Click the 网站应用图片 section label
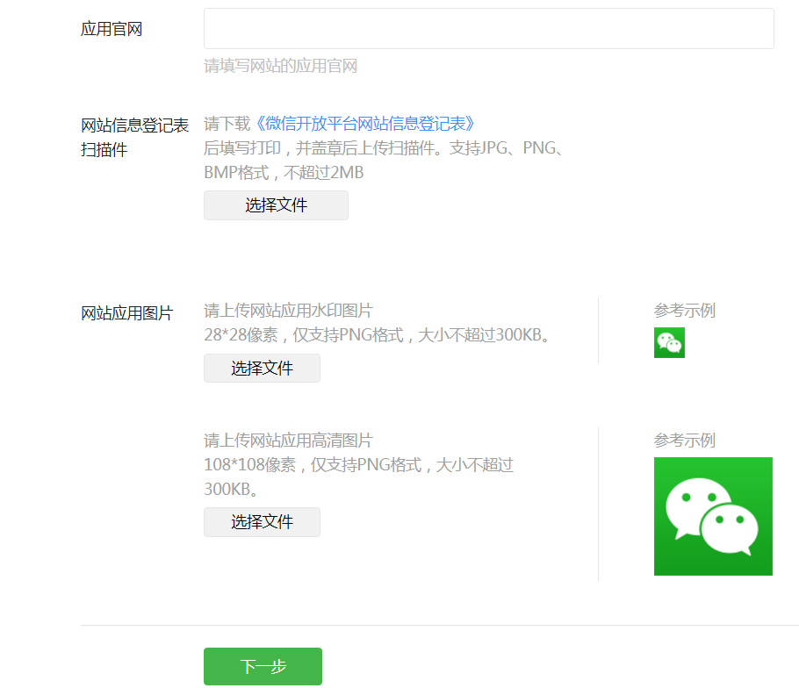Viewport: 799px width, 688px height. tap(126, 313)
